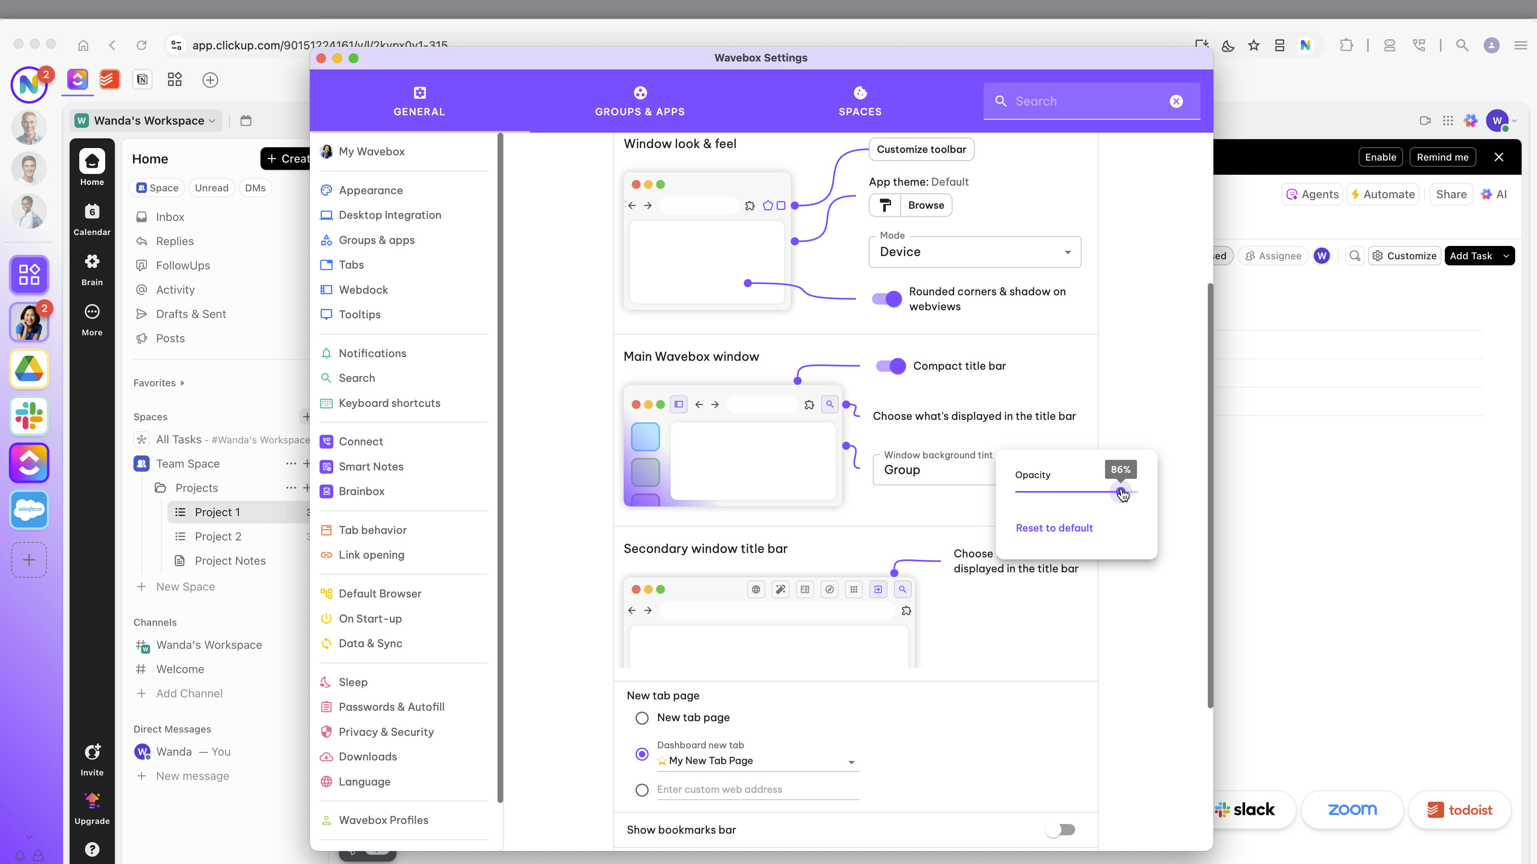Select Dashboard new tab radio option
Screen dimensions: 1537x864
point(642,754)
